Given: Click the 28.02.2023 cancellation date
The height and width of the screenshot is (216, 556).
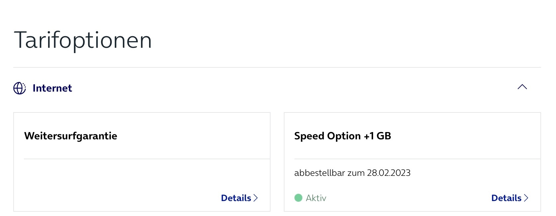Looking at the screenshot, I should click(x=389, y=173).
